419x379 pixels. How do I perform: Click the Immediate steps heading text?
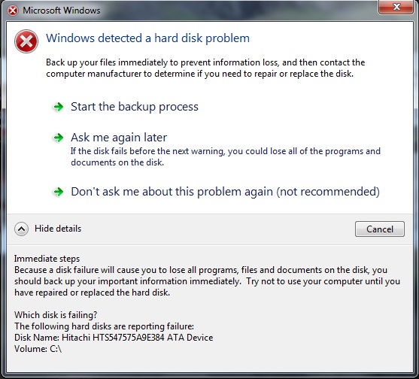pos(47,259)
